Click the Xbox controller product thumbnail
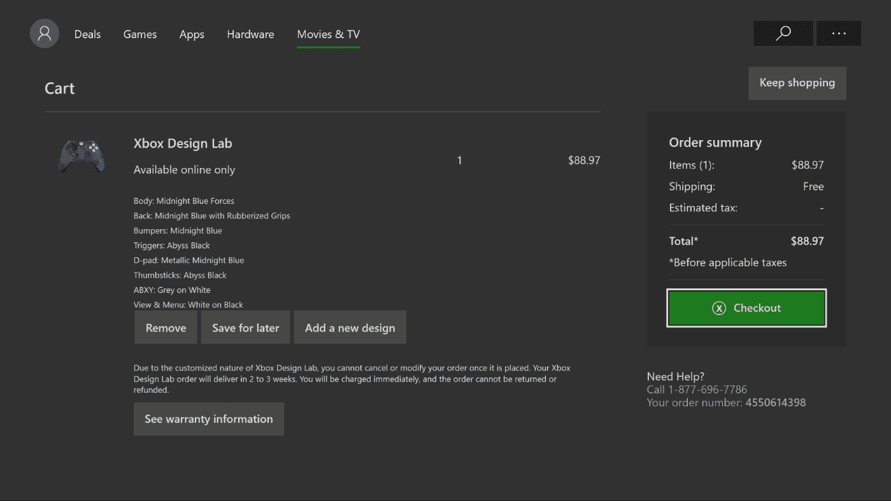Viewport: 891px width, 501px height. pos(82,157)
